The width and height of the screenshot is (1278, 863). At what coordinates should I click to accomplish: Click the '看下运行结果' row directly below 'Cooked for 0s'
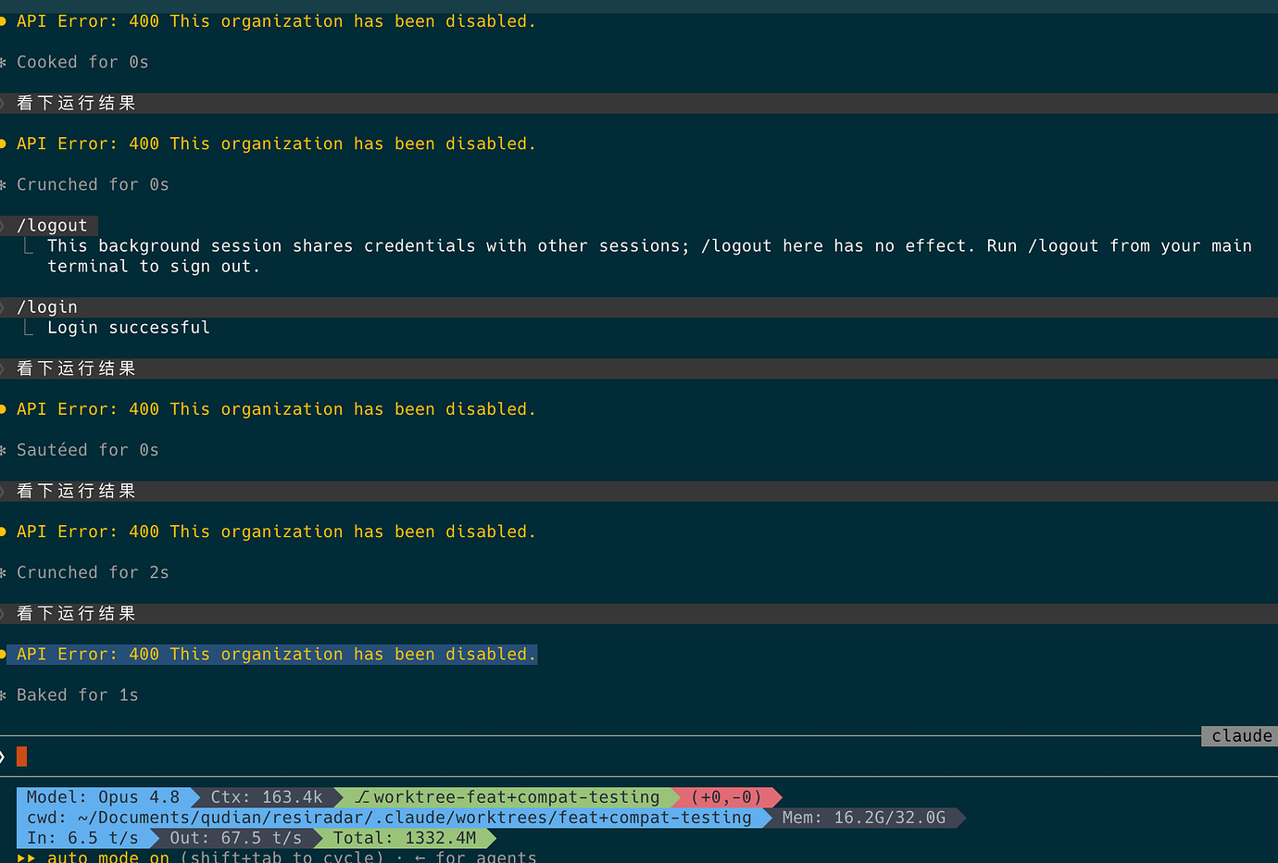click(639, 103)
